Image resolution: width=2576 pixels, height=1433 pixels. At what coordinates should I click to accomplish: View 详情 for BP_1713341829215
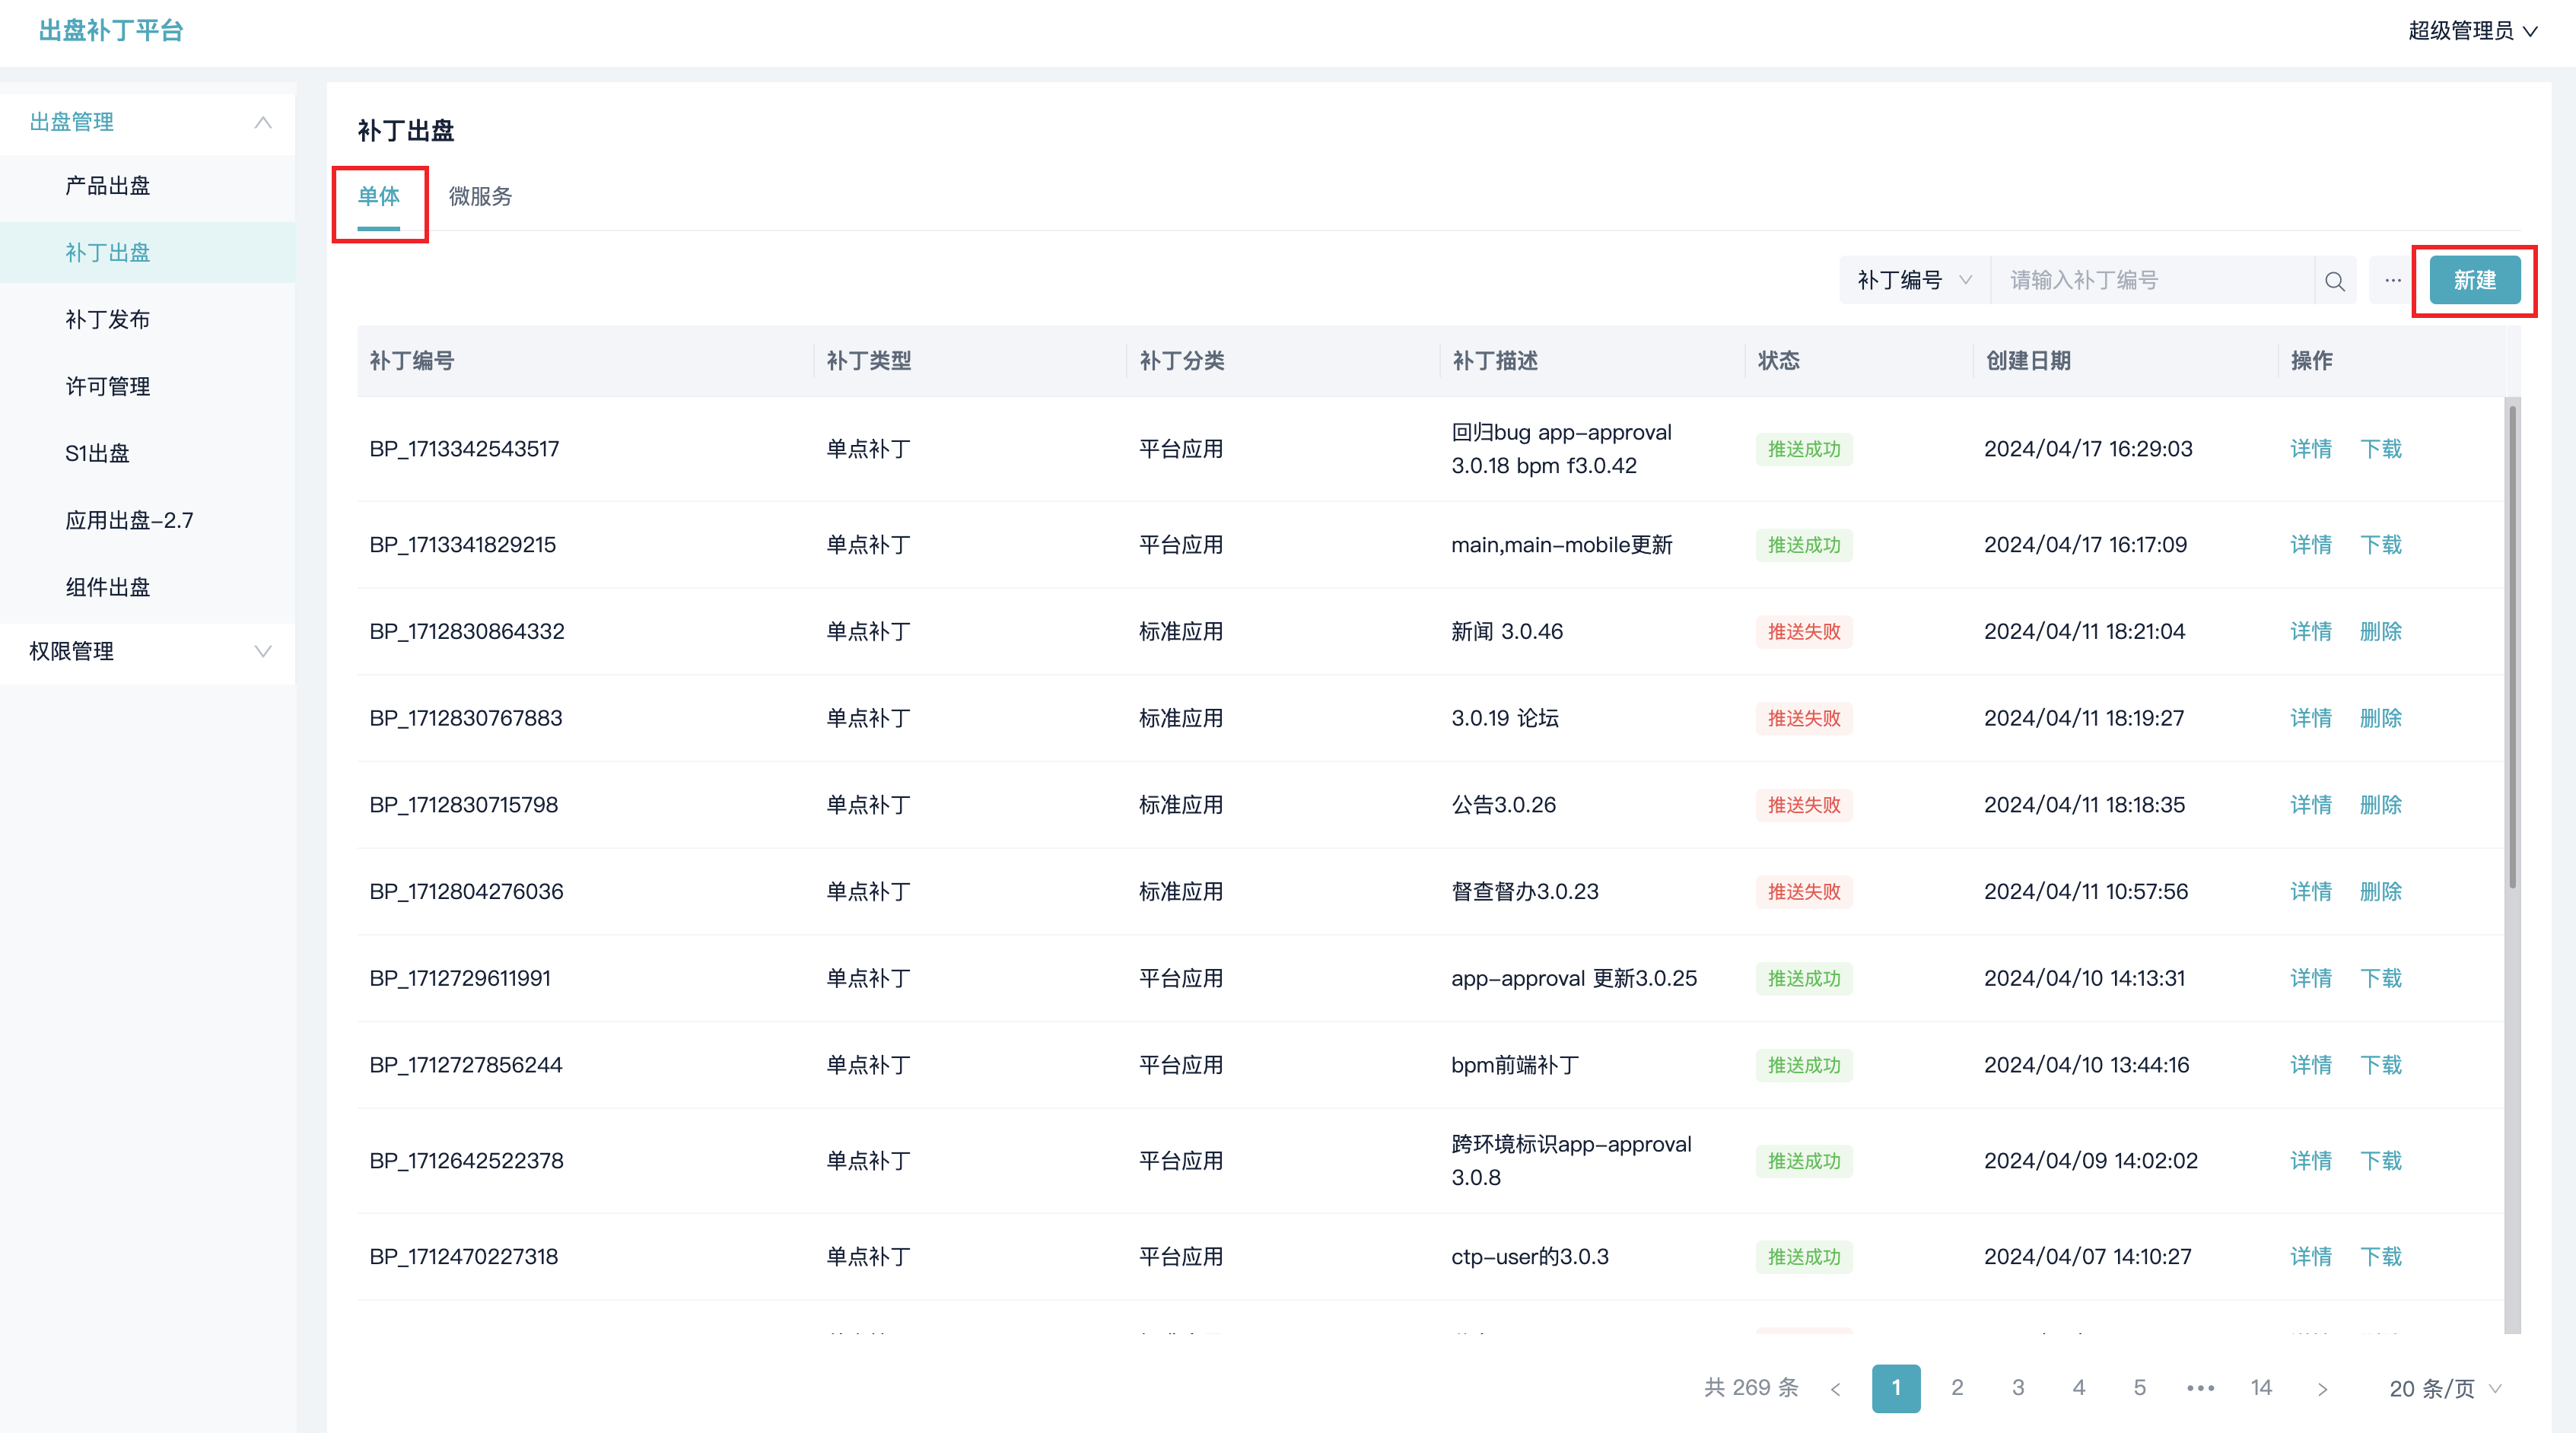click(x=2311, y=545)
